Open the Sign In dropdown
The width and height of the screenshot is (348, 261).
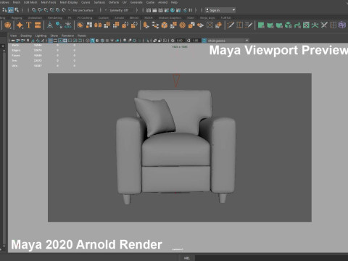(x=220, y=10)
